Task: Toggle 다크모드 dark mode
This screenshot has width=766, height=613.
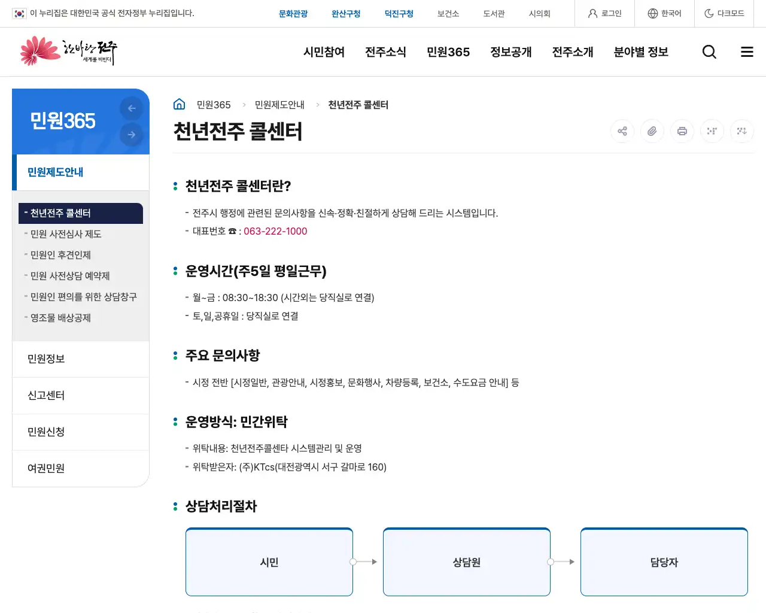Action: click(724, 13)
